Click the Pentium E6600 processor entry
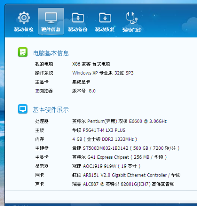The image size is (197, 206). click(x=119, y=121)
